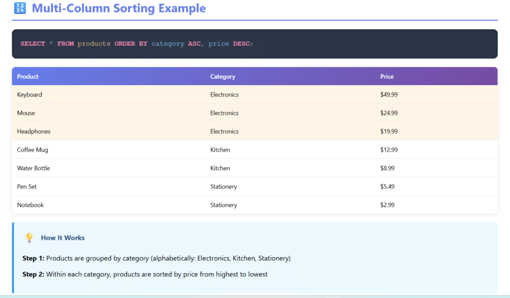Click the lightbulb icon by How It Works

29,238
